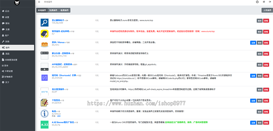Viewport: 273px width, 131px height.
Task: Uninstall the 禁止删除帖子 plugin with 卸载
Action: 266,20
